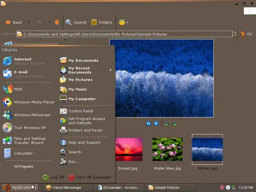256x192 pixels.
Task: Open the Views smiley dropdown
Action: pyautogui.click(x=124, y=22)
